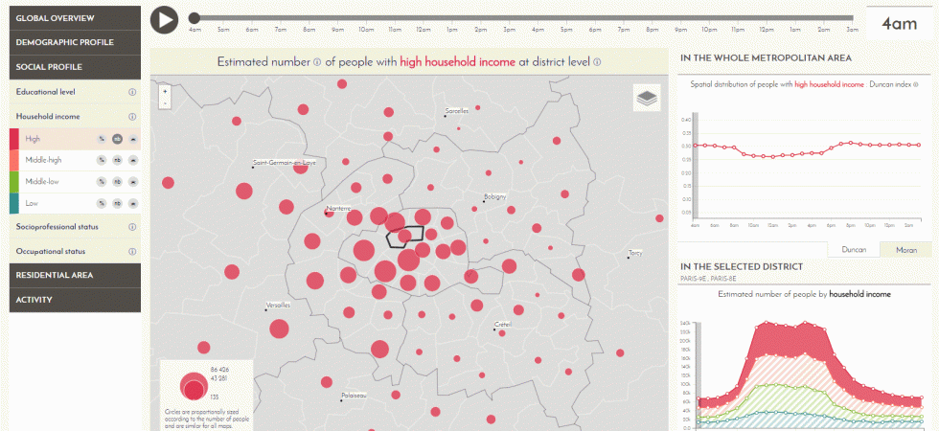939x431 pixels.
Task: Click the Versailles district circle on the map
Action: coord(279,329)
